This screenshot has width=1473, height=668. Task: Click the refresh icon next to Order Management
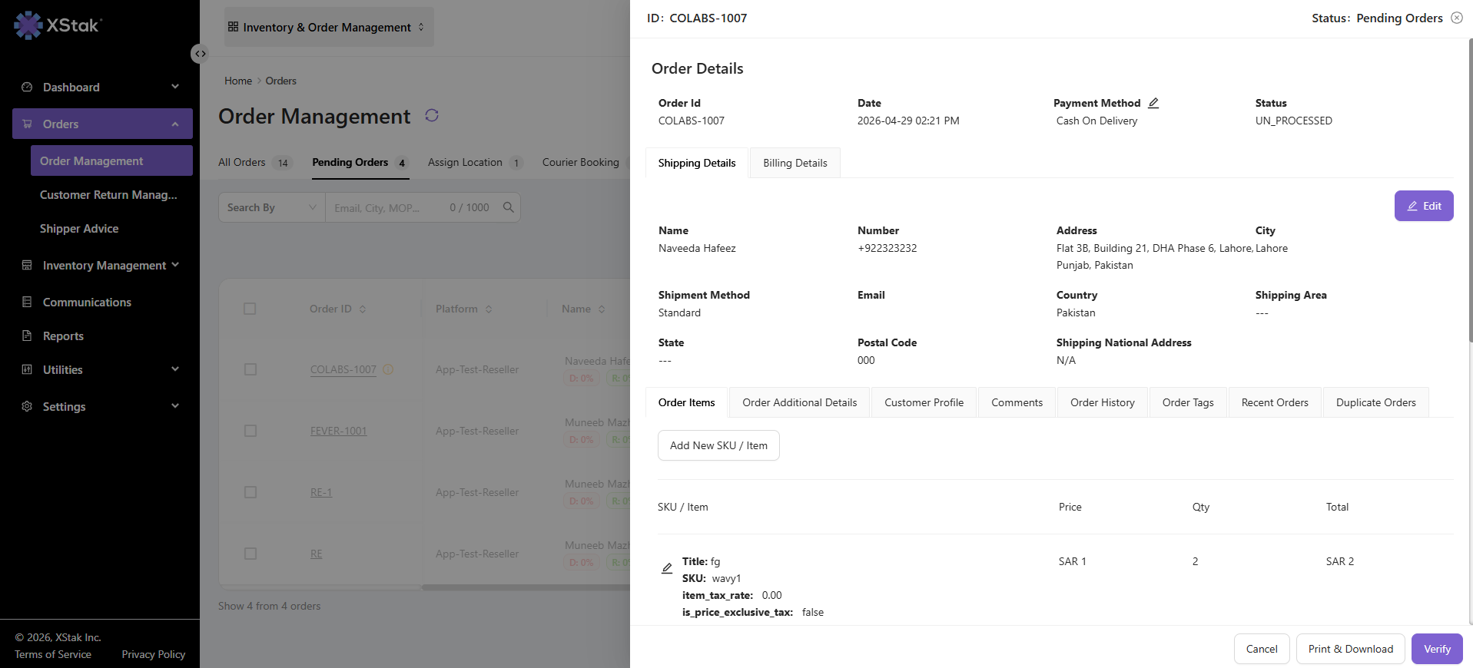(x=432, y=115)
